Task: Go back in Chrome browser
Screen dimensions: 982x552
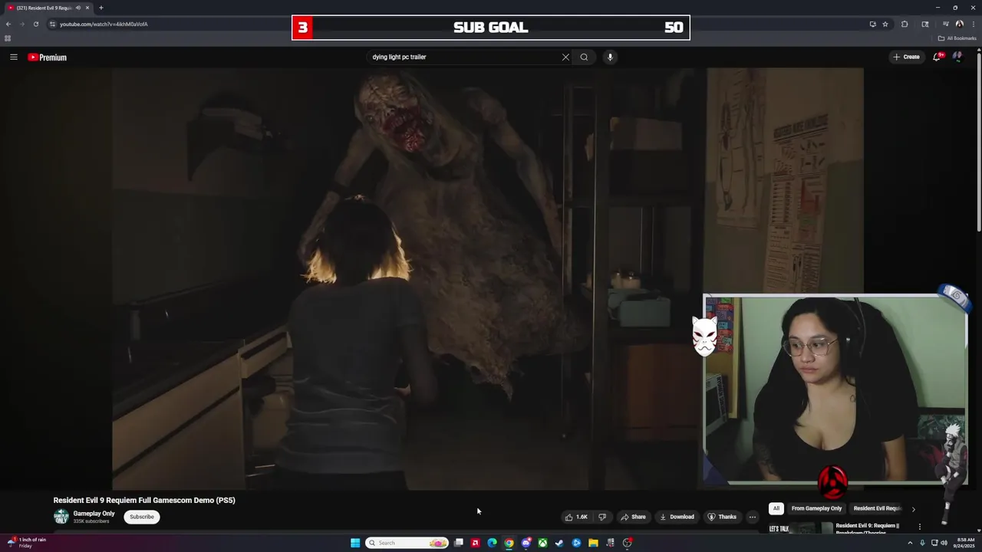Action: 8,24
